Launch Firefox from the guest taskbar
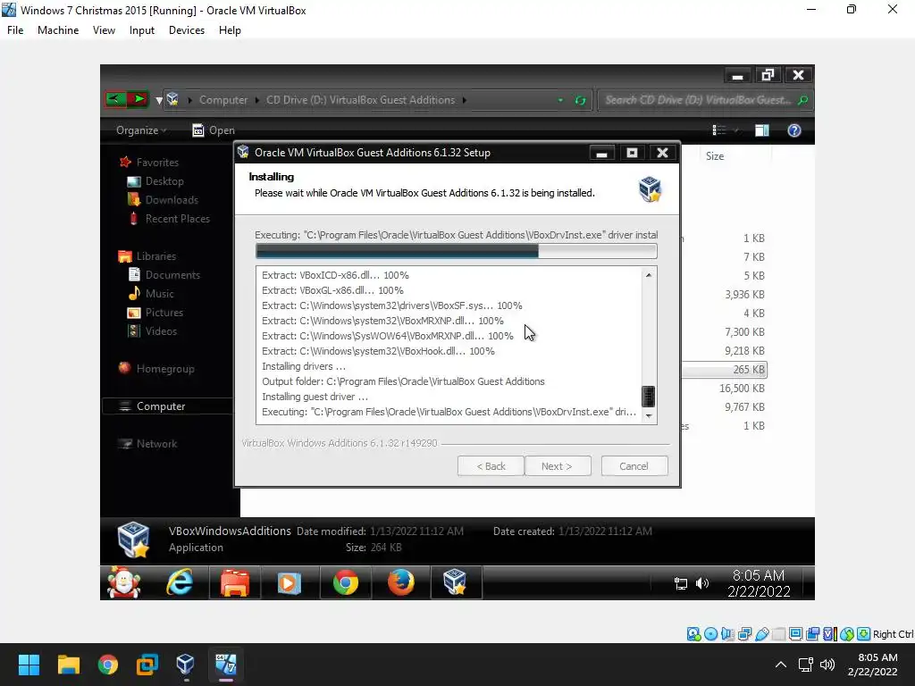915x686 pixels. coord(401,582)
